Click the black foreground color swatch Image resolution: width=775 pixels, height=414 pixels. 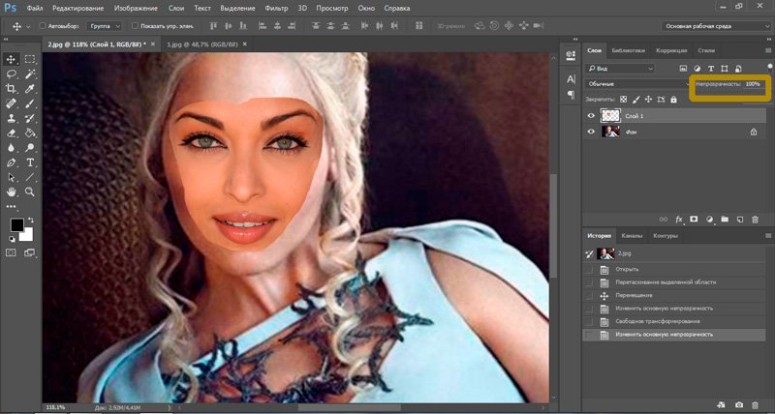pyautogui.click(x=16, y=224)
